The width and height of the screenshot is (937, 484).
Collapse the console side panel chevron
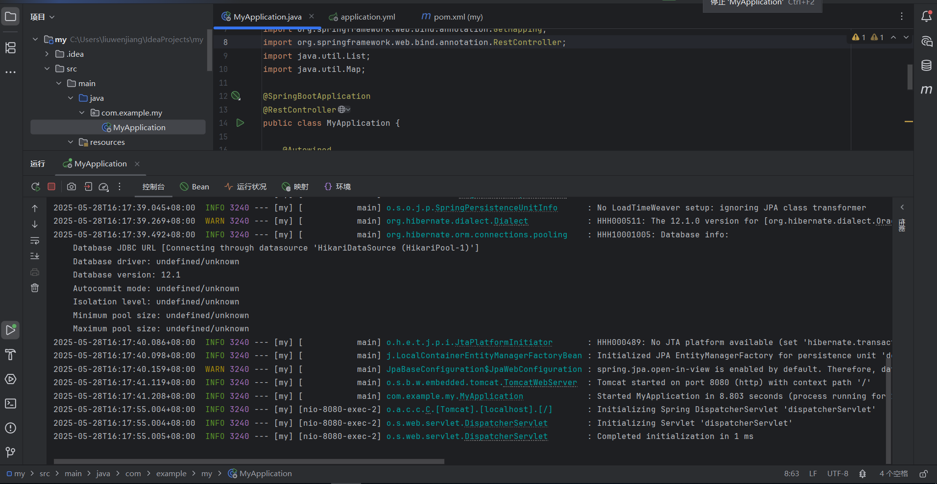click(902, 207)
